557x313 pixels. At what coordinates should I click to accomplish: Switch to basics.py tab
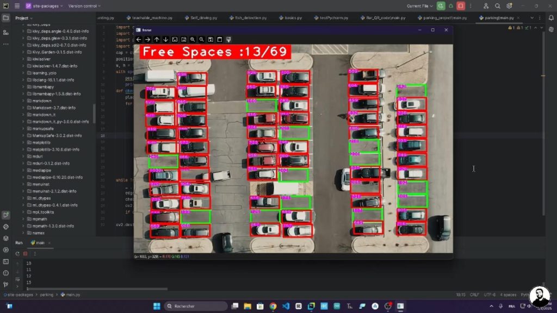(290, 18)
